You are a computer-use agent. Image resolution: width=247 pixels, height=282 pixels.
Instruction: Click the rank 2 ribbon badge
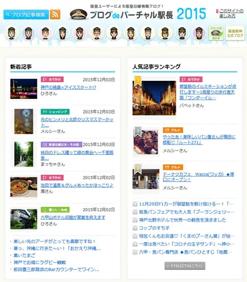click(x=138, y=132)
